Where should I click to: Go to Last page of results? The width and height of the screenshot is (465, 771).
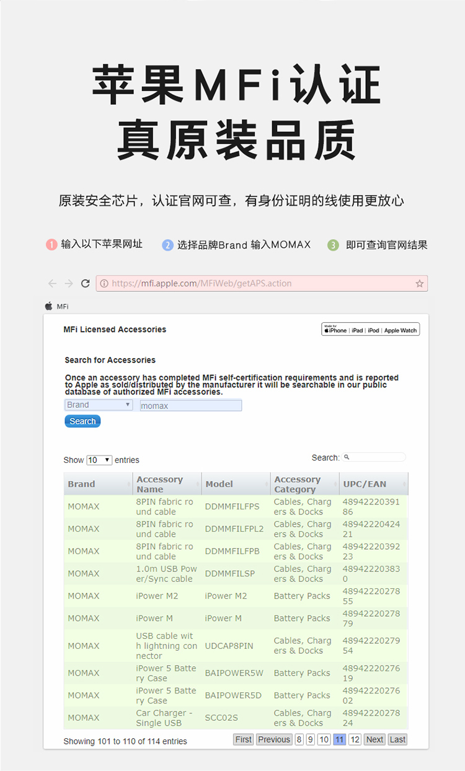coord(397,739)
